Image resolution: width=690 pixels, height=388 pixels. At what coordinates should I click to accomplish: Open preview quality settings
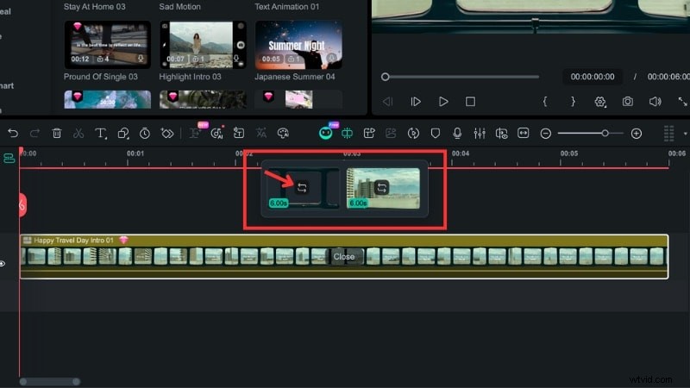[x=600, y=102]
